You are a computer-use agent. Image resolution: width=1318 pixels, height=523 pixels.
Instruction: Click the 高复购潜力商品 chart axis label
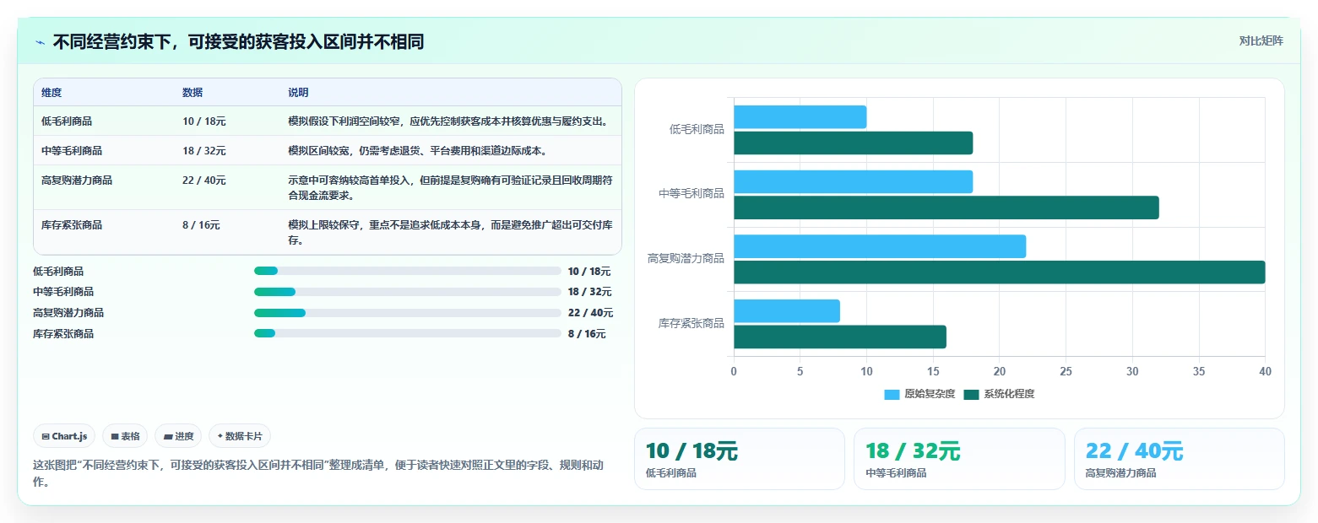pos(686,259)
